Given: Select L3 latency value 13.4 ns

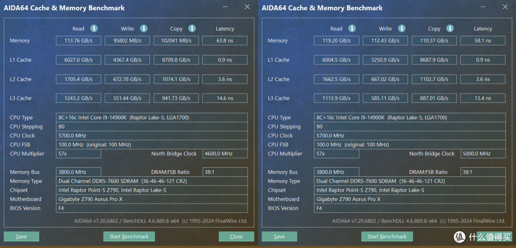Looking at the screenshot, I should (x=483, y=98).
